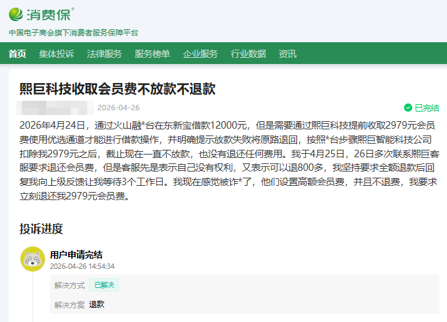Click the 退款 solution value

[97, 304]
